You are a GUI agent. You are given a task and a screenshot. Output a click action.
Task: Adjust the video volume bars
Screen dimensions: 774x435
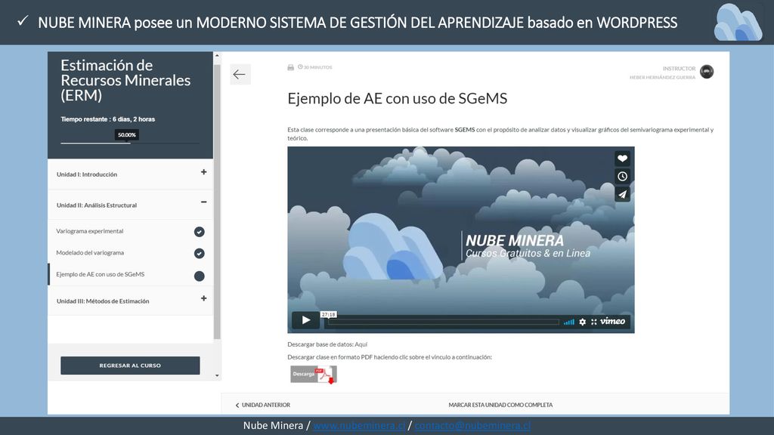[568, 322]
